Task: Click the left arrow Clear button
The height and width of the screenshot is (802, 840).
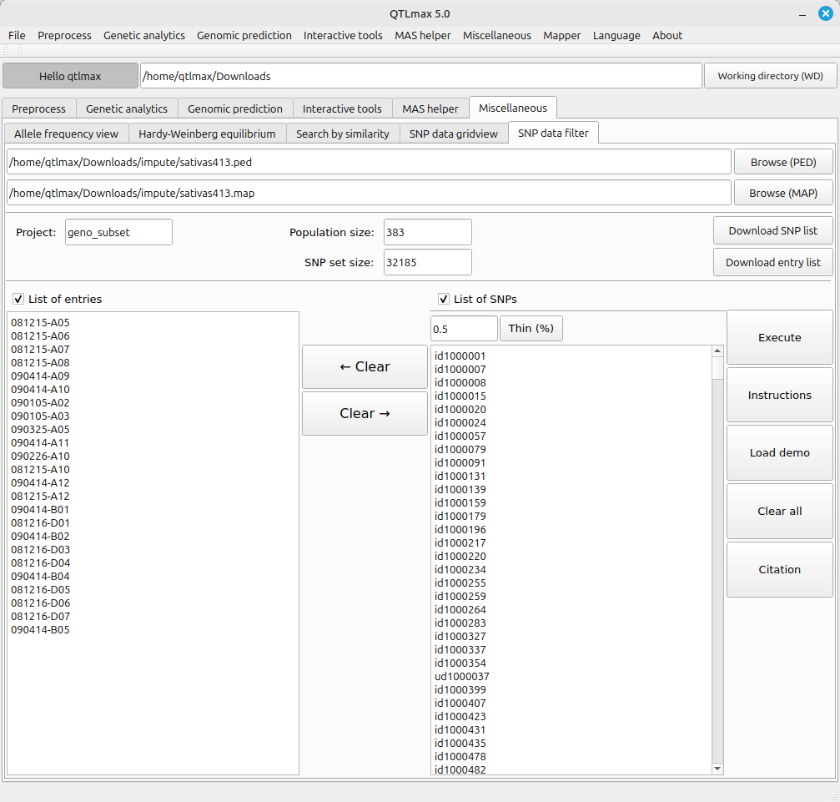Action: pos(365,367)
